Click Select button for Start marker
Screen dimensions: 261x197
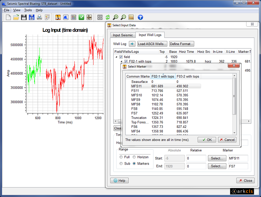[x=217, y=158]
